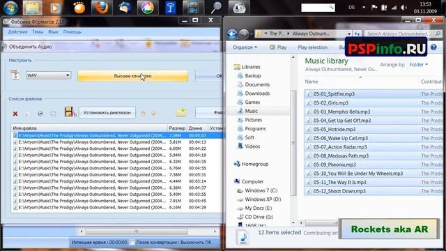Click the Имя файла column header

(89, 128)
